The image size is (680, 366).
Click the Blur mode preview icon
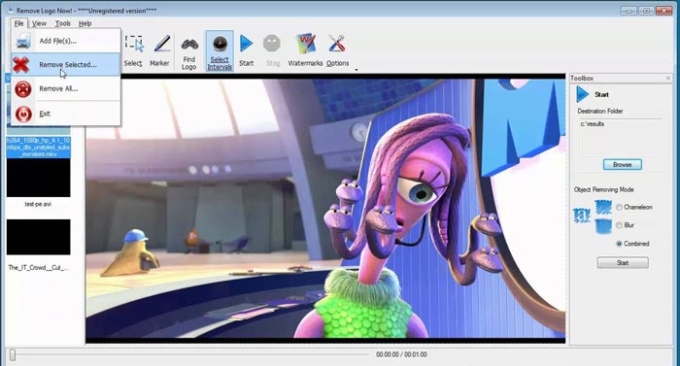click(x=603, y=226)
